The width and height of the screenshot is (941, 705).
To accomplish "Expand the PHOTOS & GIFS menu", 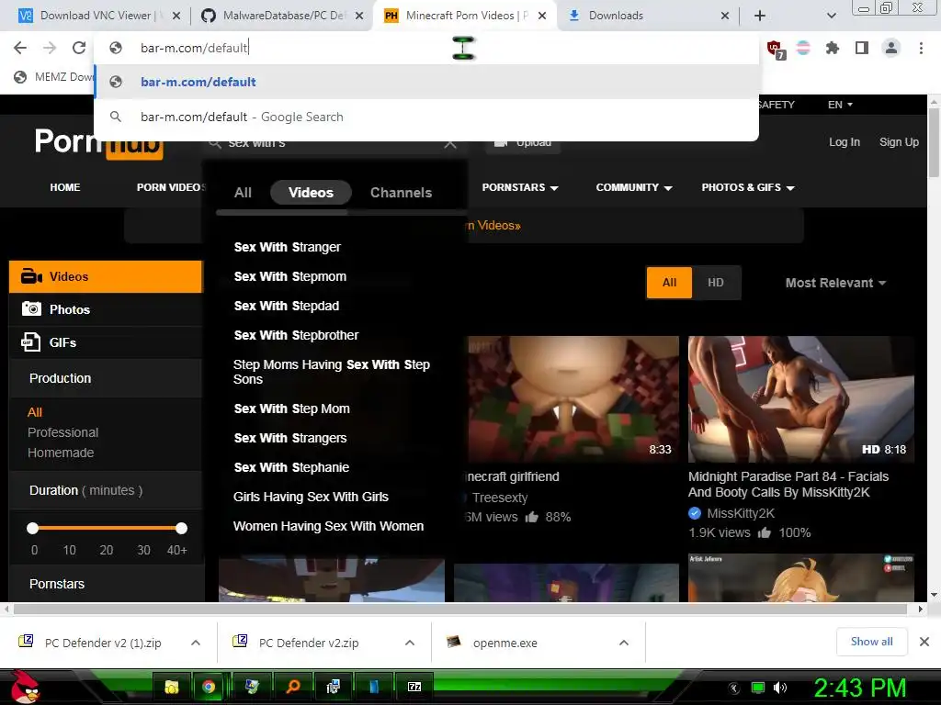I will tap(748, 187).
